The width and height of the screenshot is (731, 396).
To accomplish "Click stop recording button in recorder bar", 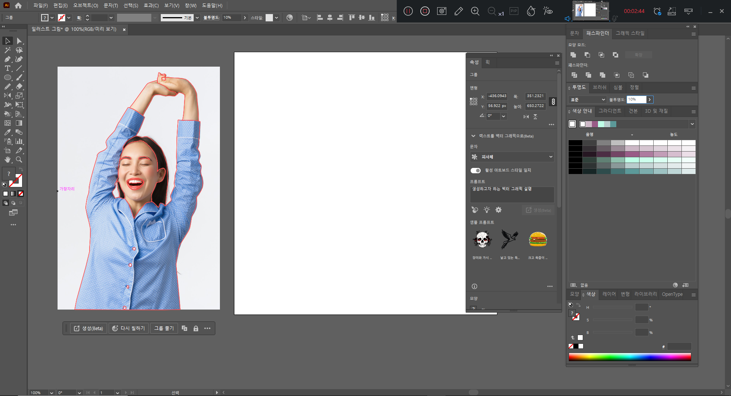I will pyautogui.click(x=425, y=11).
